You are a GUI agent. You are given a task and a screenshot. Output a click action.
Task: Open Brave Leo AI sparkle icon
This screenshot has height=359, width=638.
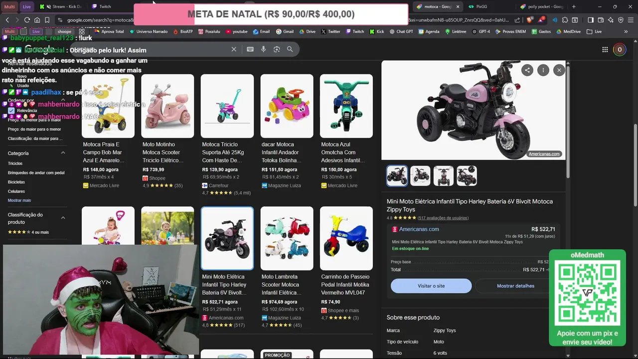coord(611,20)
